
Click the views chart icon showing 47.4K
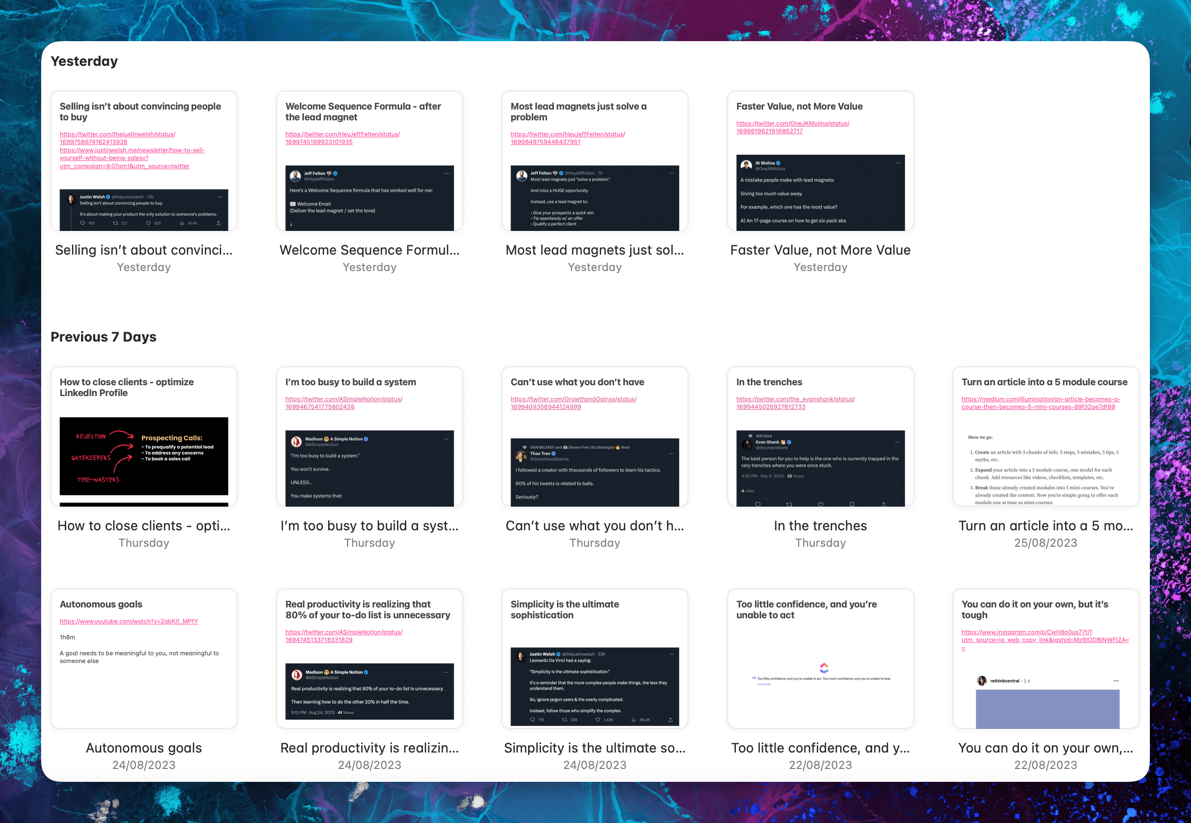(182, 223)
